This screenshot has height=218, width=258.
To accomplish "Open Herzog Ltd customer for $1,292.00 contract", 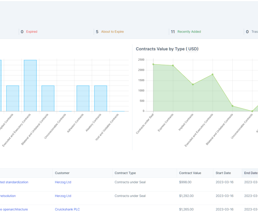I will 63,196.
